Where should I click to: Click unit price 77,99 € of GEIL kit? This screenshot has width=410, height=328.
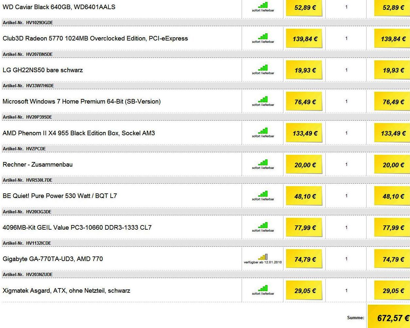(304, 227)
